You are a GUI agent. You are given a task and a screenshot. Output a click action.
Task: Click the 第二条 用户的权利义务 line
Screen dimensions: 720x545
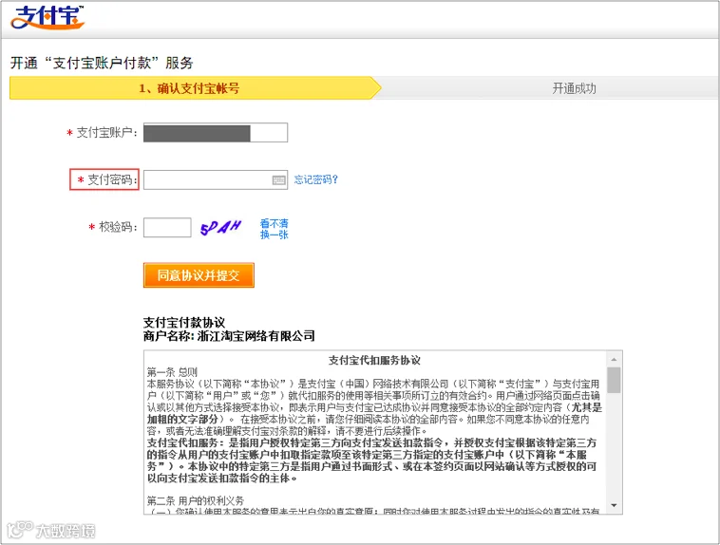tap(196, 500)
